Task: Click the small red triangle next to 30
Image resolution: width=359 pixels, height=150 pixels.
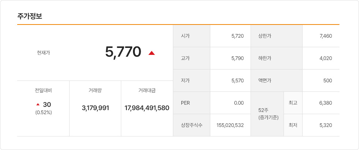Action: coord(38,105)
